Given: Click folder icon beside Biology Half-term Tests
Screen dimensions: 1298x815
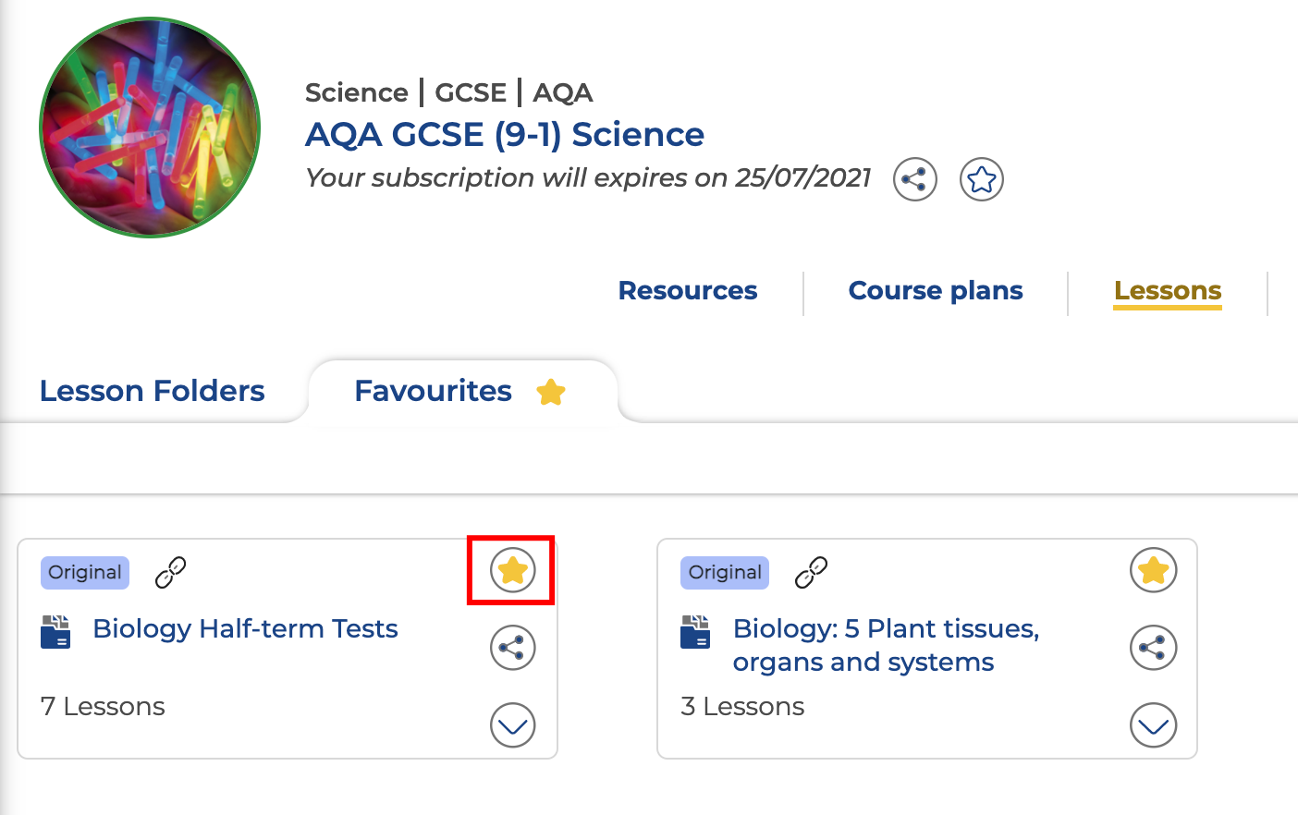Looking at the screenshot, I should click(x=55, y=632).
